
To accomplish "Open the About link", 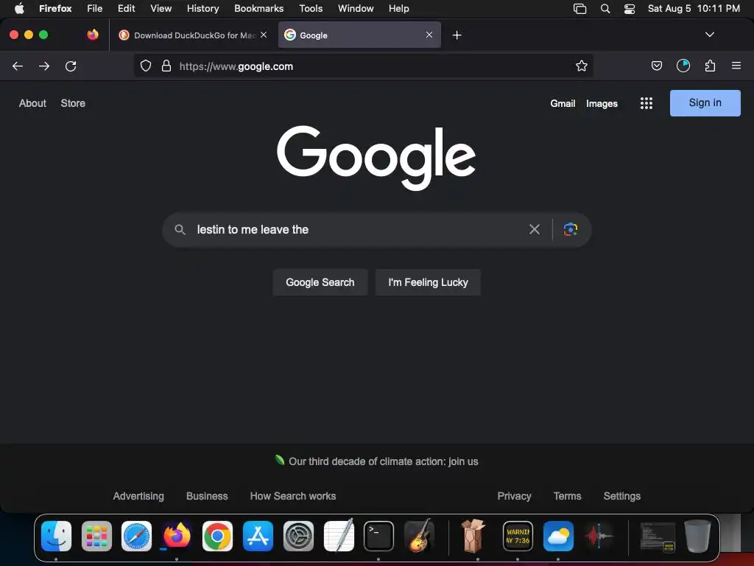I will pos(32,103).
